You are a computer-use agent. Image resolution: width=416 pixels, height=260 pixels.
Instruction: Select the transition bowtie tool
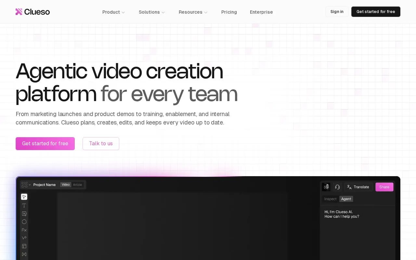[x=24, y=254]
